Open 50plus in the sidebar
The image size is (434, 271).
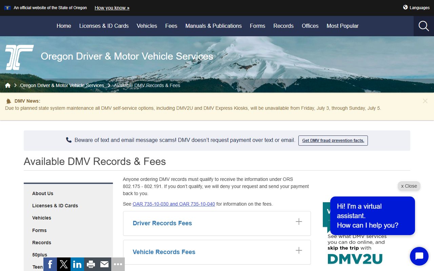pos(40,255)
